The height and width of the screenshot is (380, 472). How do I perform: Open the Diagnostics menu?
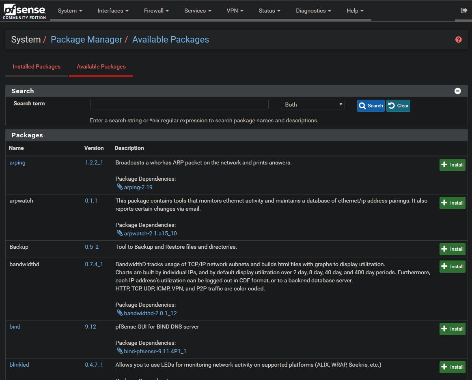pyautogui.click(x=313, y=11)
